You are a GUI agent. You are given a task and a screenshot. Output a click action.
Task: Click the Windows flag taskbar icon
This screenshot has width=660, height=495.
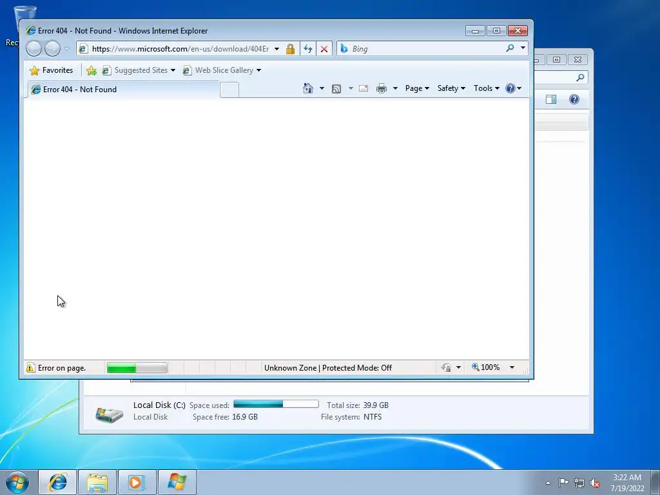click(x=177, y=482)
